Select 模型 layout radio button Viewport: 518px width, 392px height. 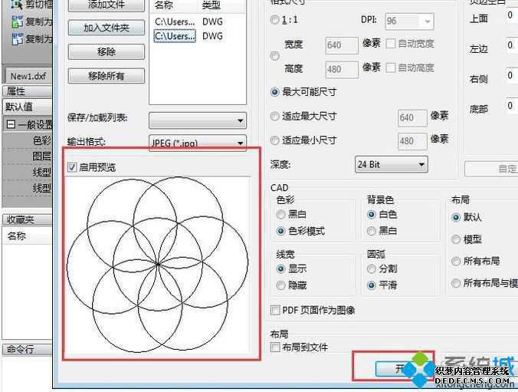[456, 239]
